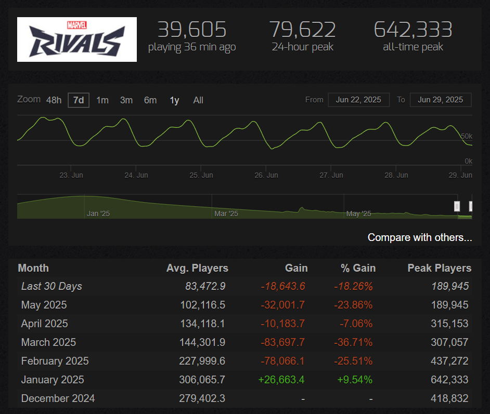490x414 pixels.
Task: Select the 1m zoom range
Action: tap(102, 100)
